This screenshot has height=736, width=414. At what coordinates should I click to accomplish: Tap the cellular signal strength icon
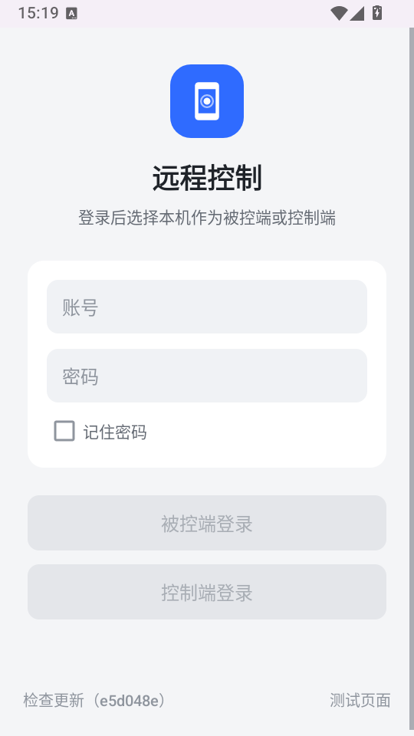356,13
